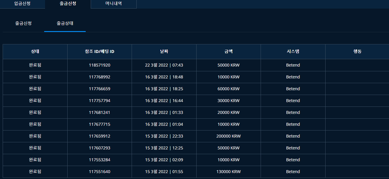
Task: Select reference ID 117766659
Action: click(x=100, y=89)
